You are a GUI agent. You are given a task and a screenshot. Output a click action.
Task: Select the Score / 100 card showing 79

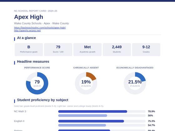[x=58, y=50]
